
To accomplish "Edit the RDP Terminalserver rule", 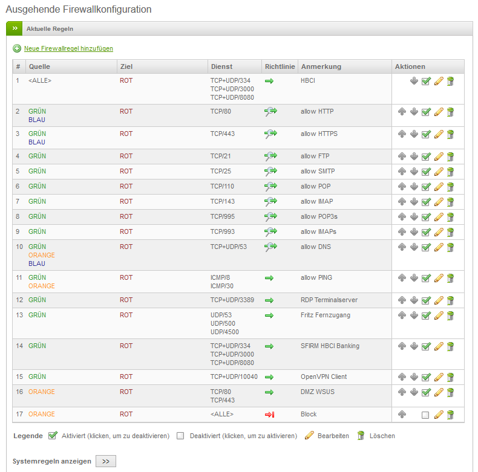I will pyautogui.click(x=439, y=300).
